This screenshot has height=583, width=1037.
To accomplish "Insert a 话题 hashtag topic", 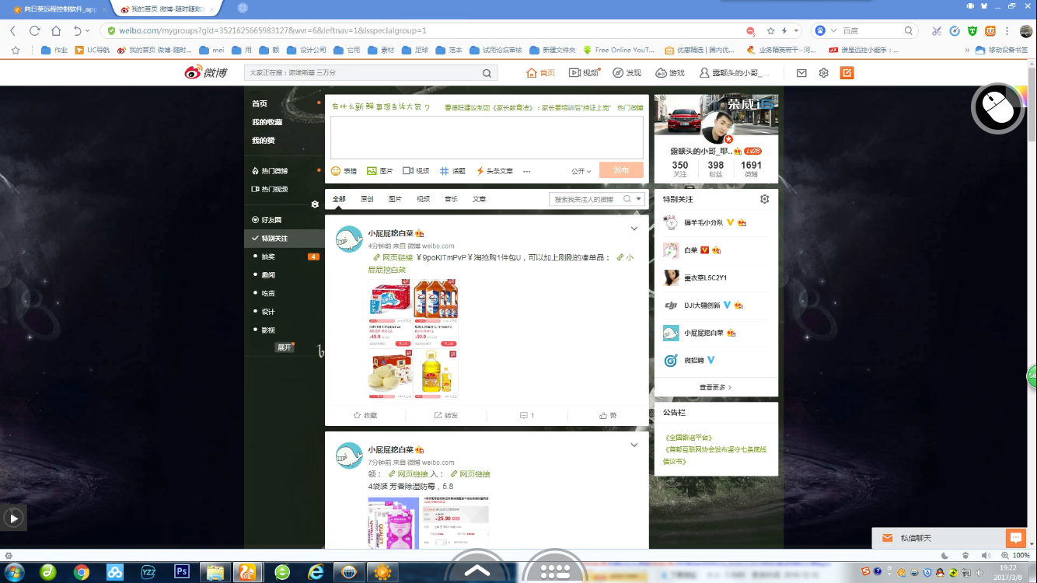I will 445,171.
